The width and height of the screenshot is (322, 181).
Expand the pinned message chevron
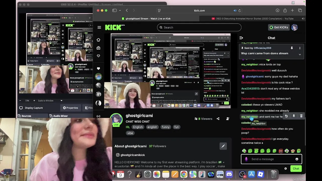[x=300, y=54]
